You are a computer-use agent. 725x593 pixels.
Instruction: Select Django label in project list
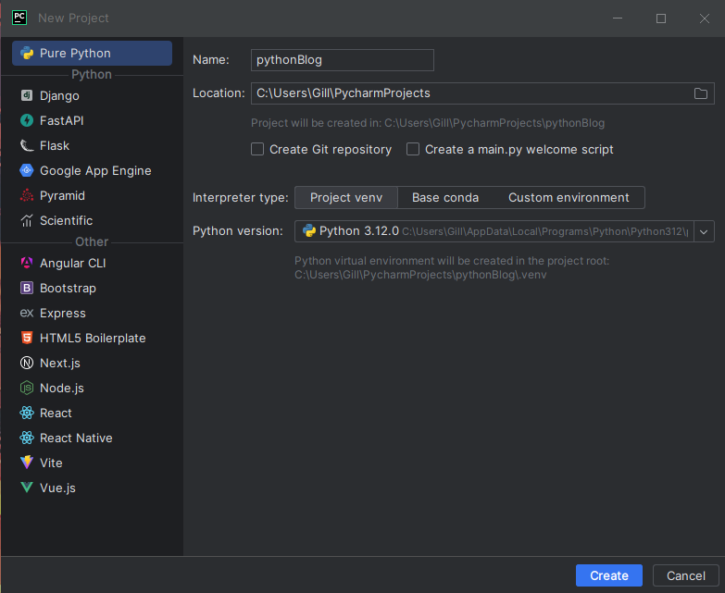(59, 95)
